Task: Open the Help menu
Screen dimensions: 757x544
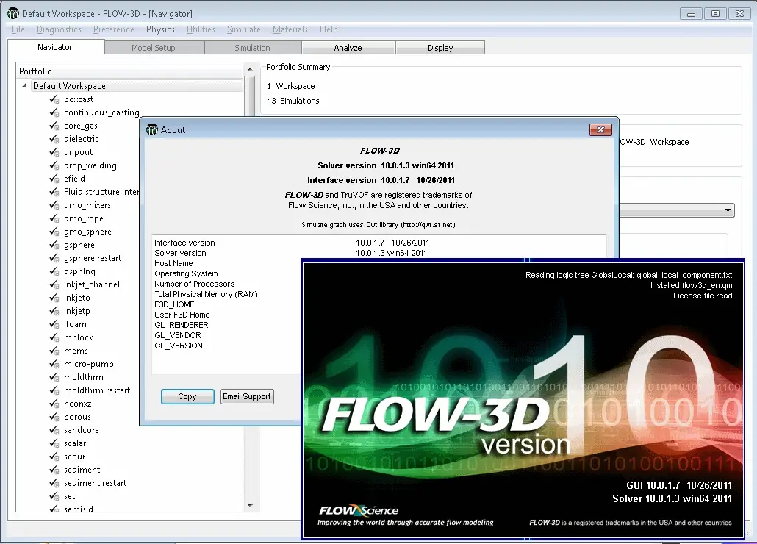Action: point(329,29)
